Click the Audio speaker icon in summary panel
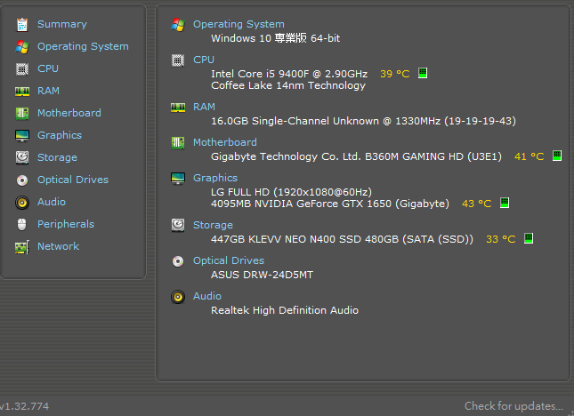This screenshot has width=574, height=416. [x=178, y=297]
